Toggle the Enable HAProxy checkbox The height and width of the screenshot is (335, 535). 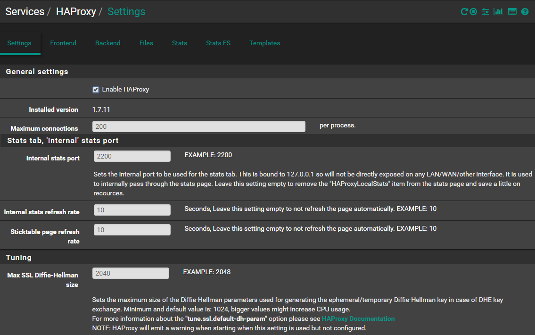96,90
